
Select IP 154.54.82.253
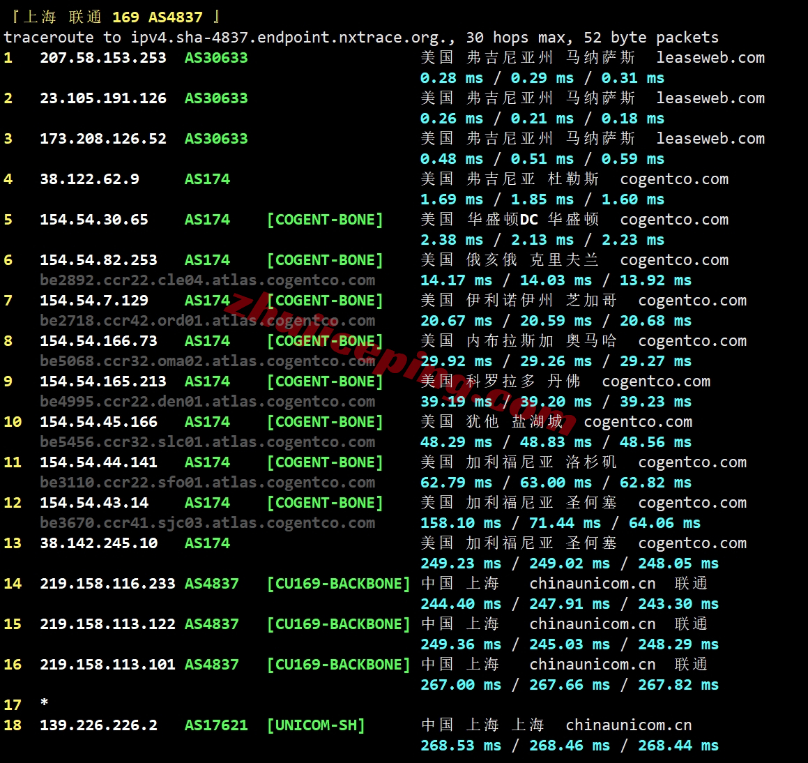coord(98,260)
